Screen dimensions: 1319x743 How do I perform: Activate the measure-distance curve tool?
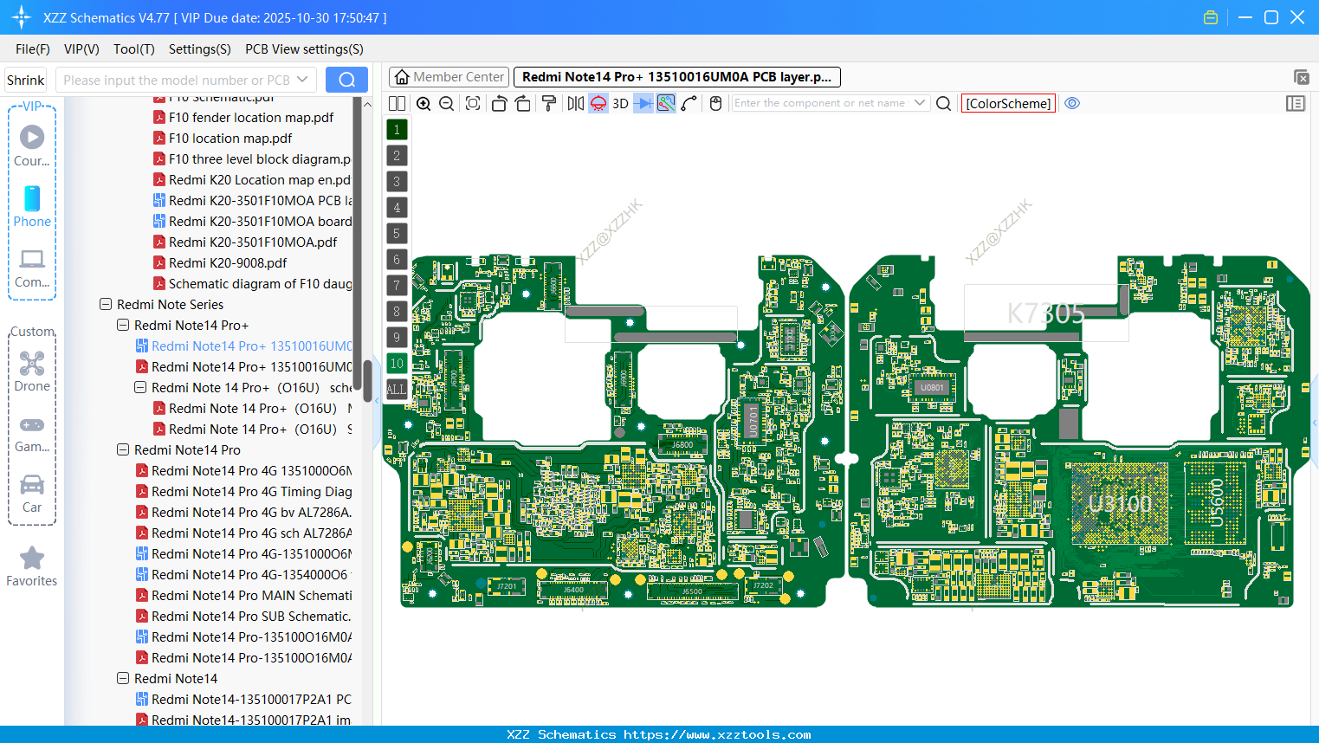click(x=689, y=103)
